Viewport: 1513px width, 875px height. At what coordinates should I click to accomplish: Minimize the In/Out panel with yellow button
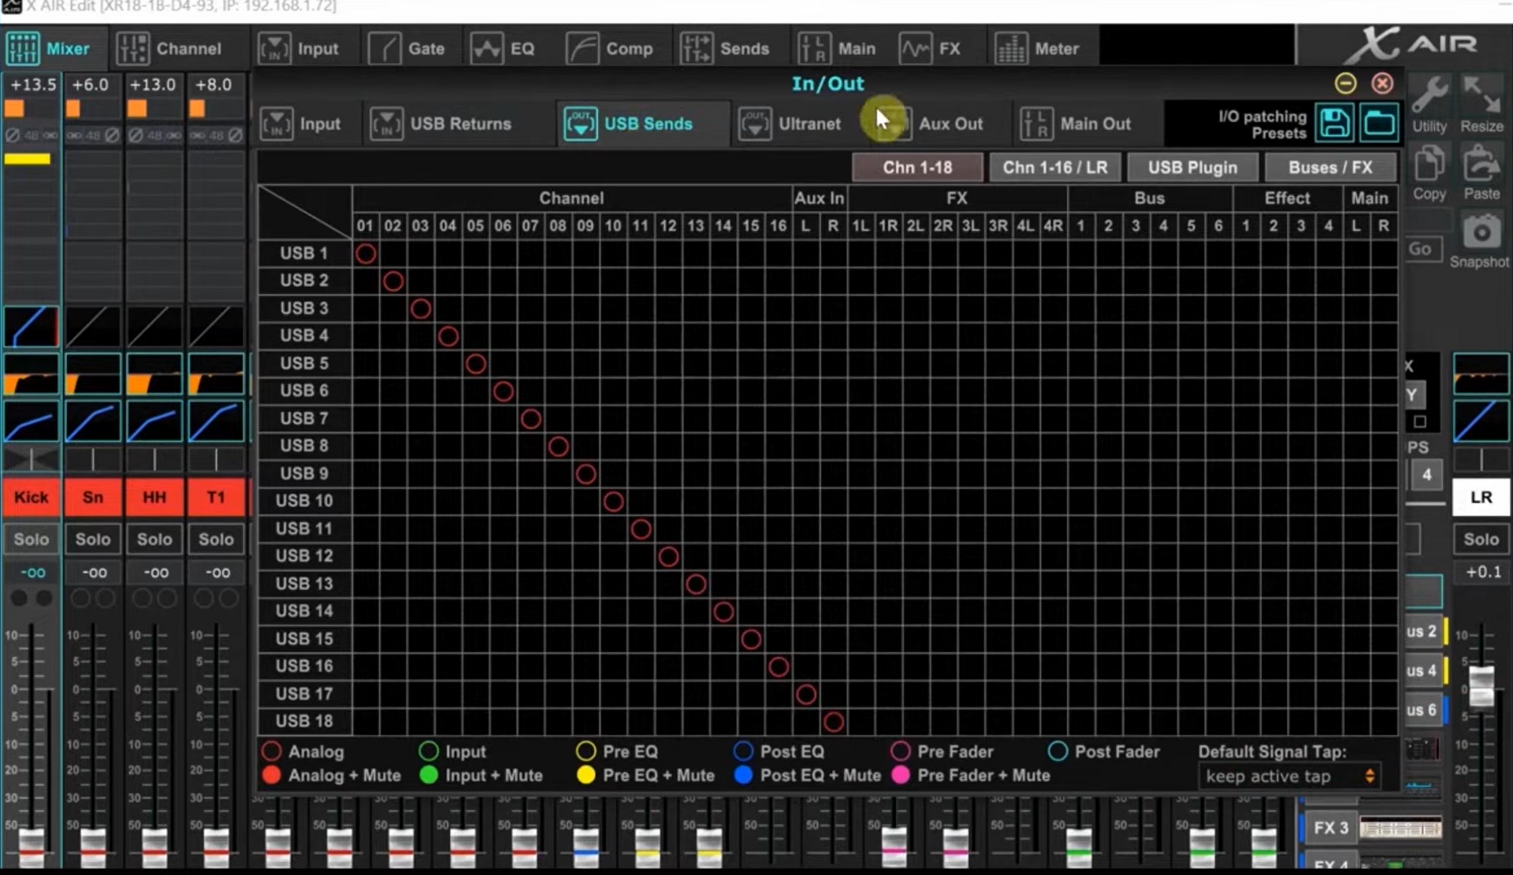[x=1345, y=83]
